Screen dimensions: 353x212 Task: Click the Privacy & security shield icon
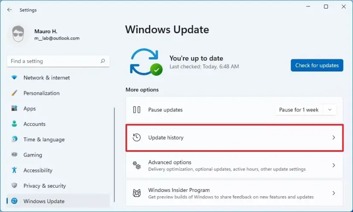[x=15, y=186]
